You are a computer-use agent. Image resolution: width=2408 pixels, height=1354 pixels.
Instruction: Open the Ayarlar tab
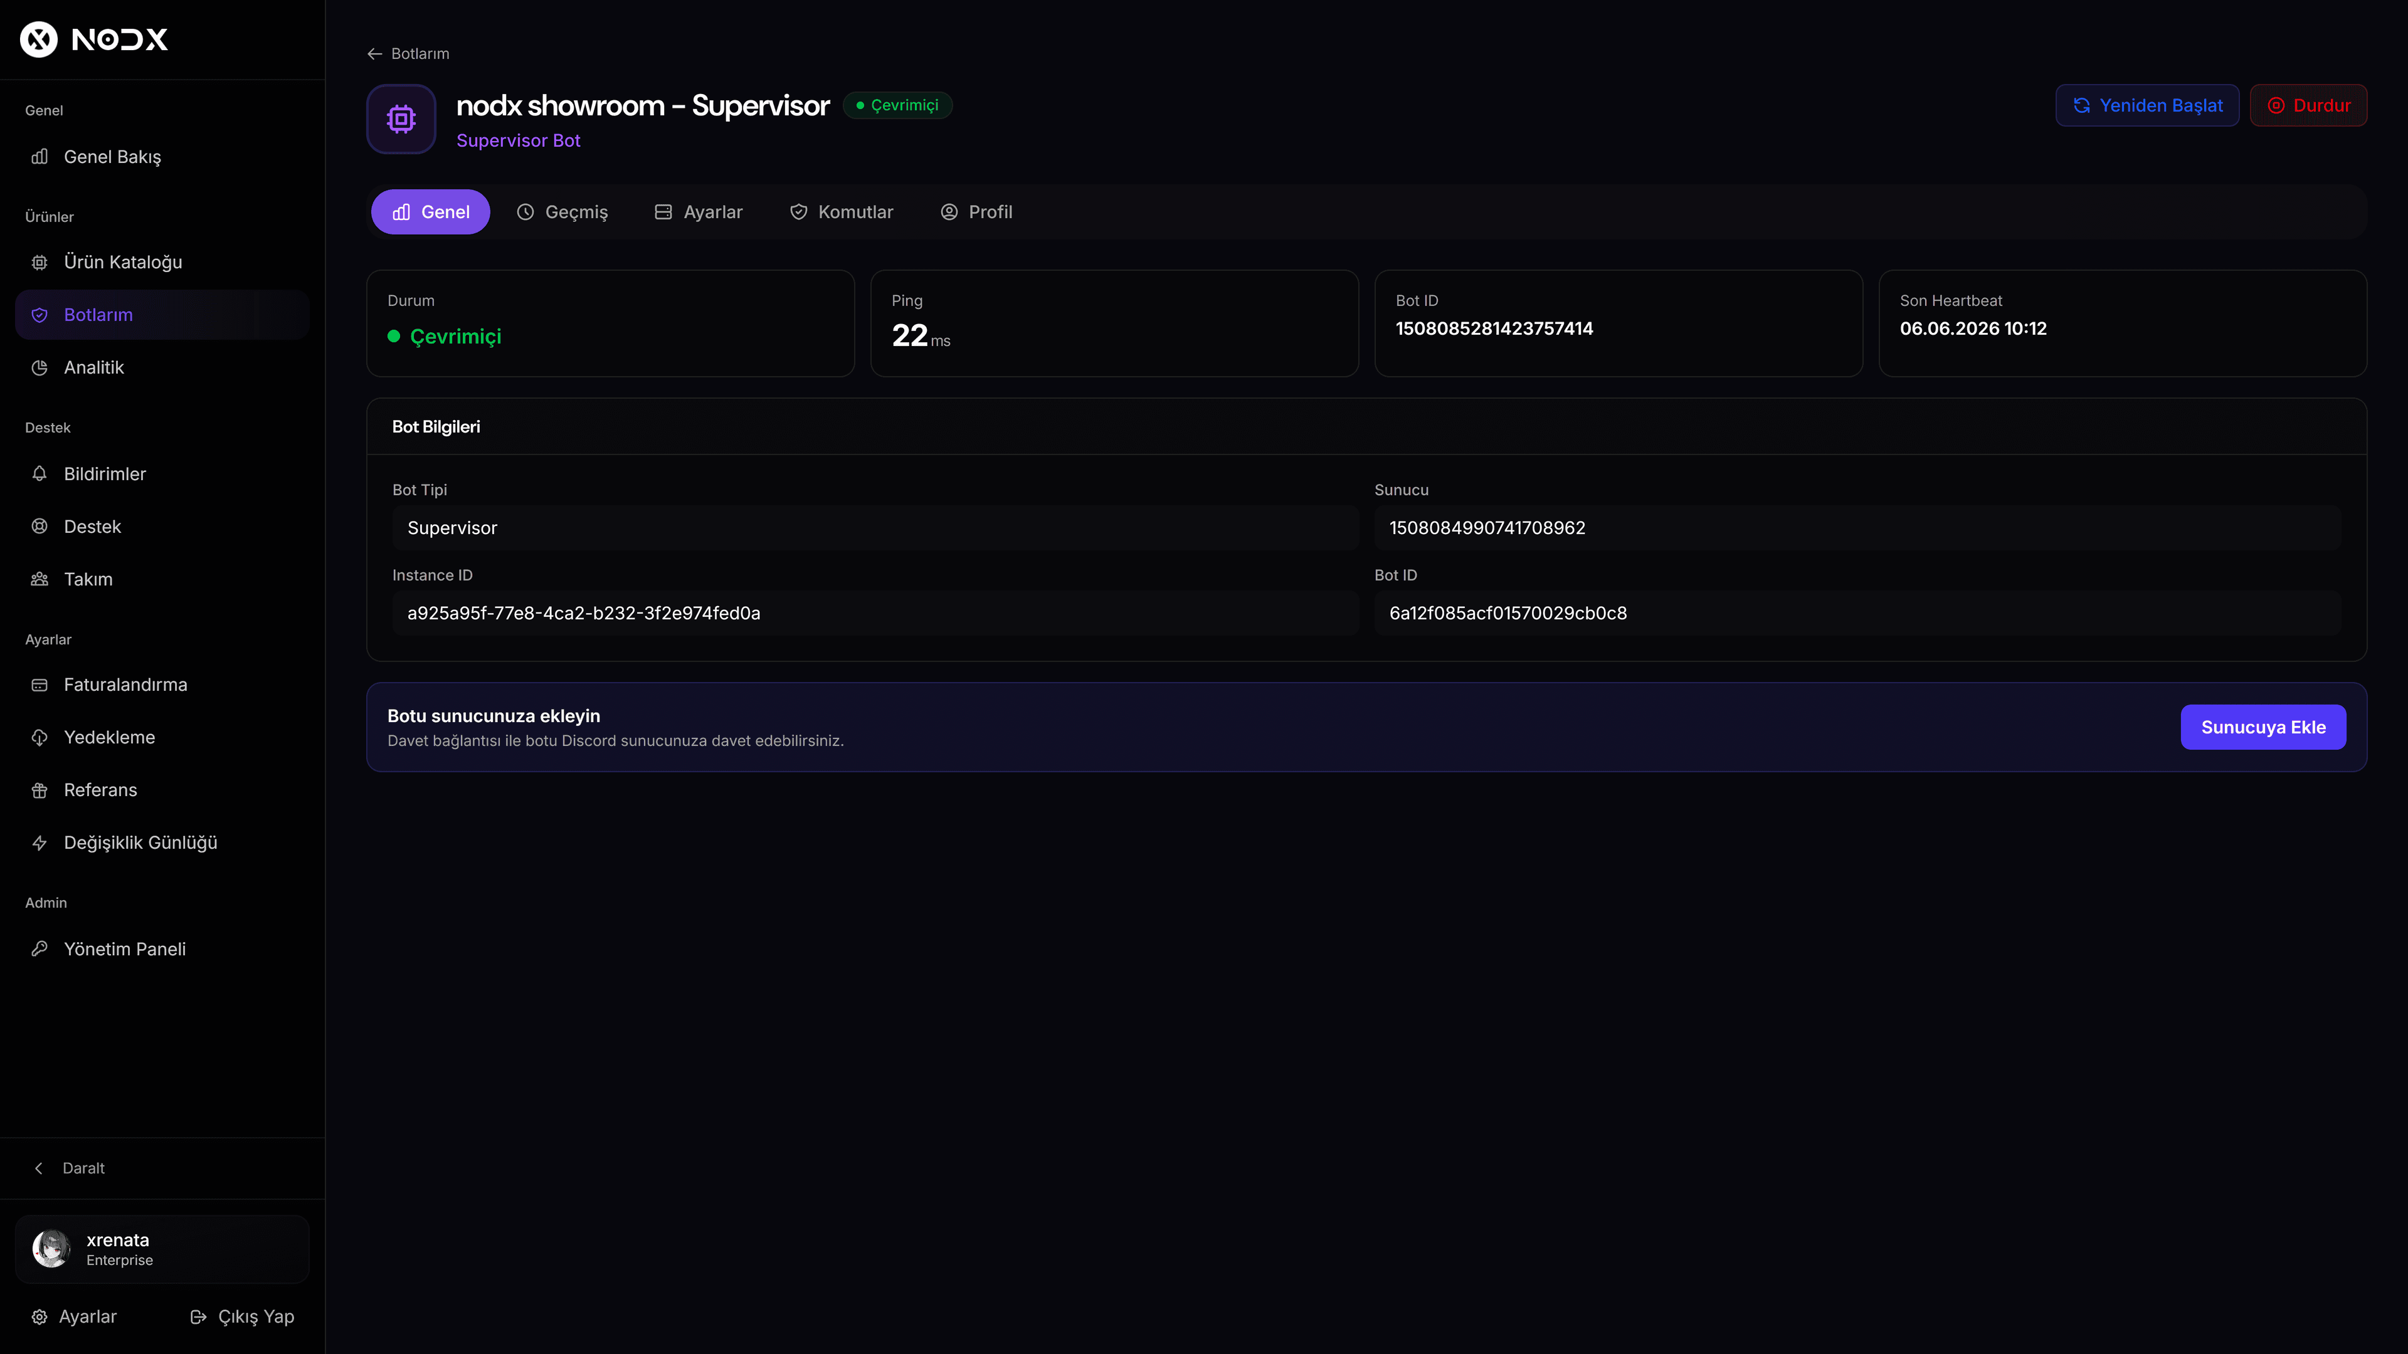point(699,212)
